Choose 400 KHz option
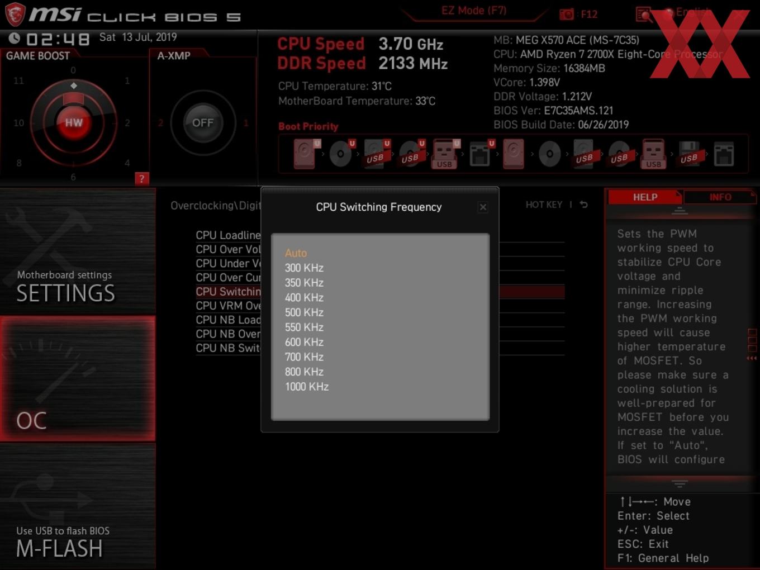 (304, 298)
